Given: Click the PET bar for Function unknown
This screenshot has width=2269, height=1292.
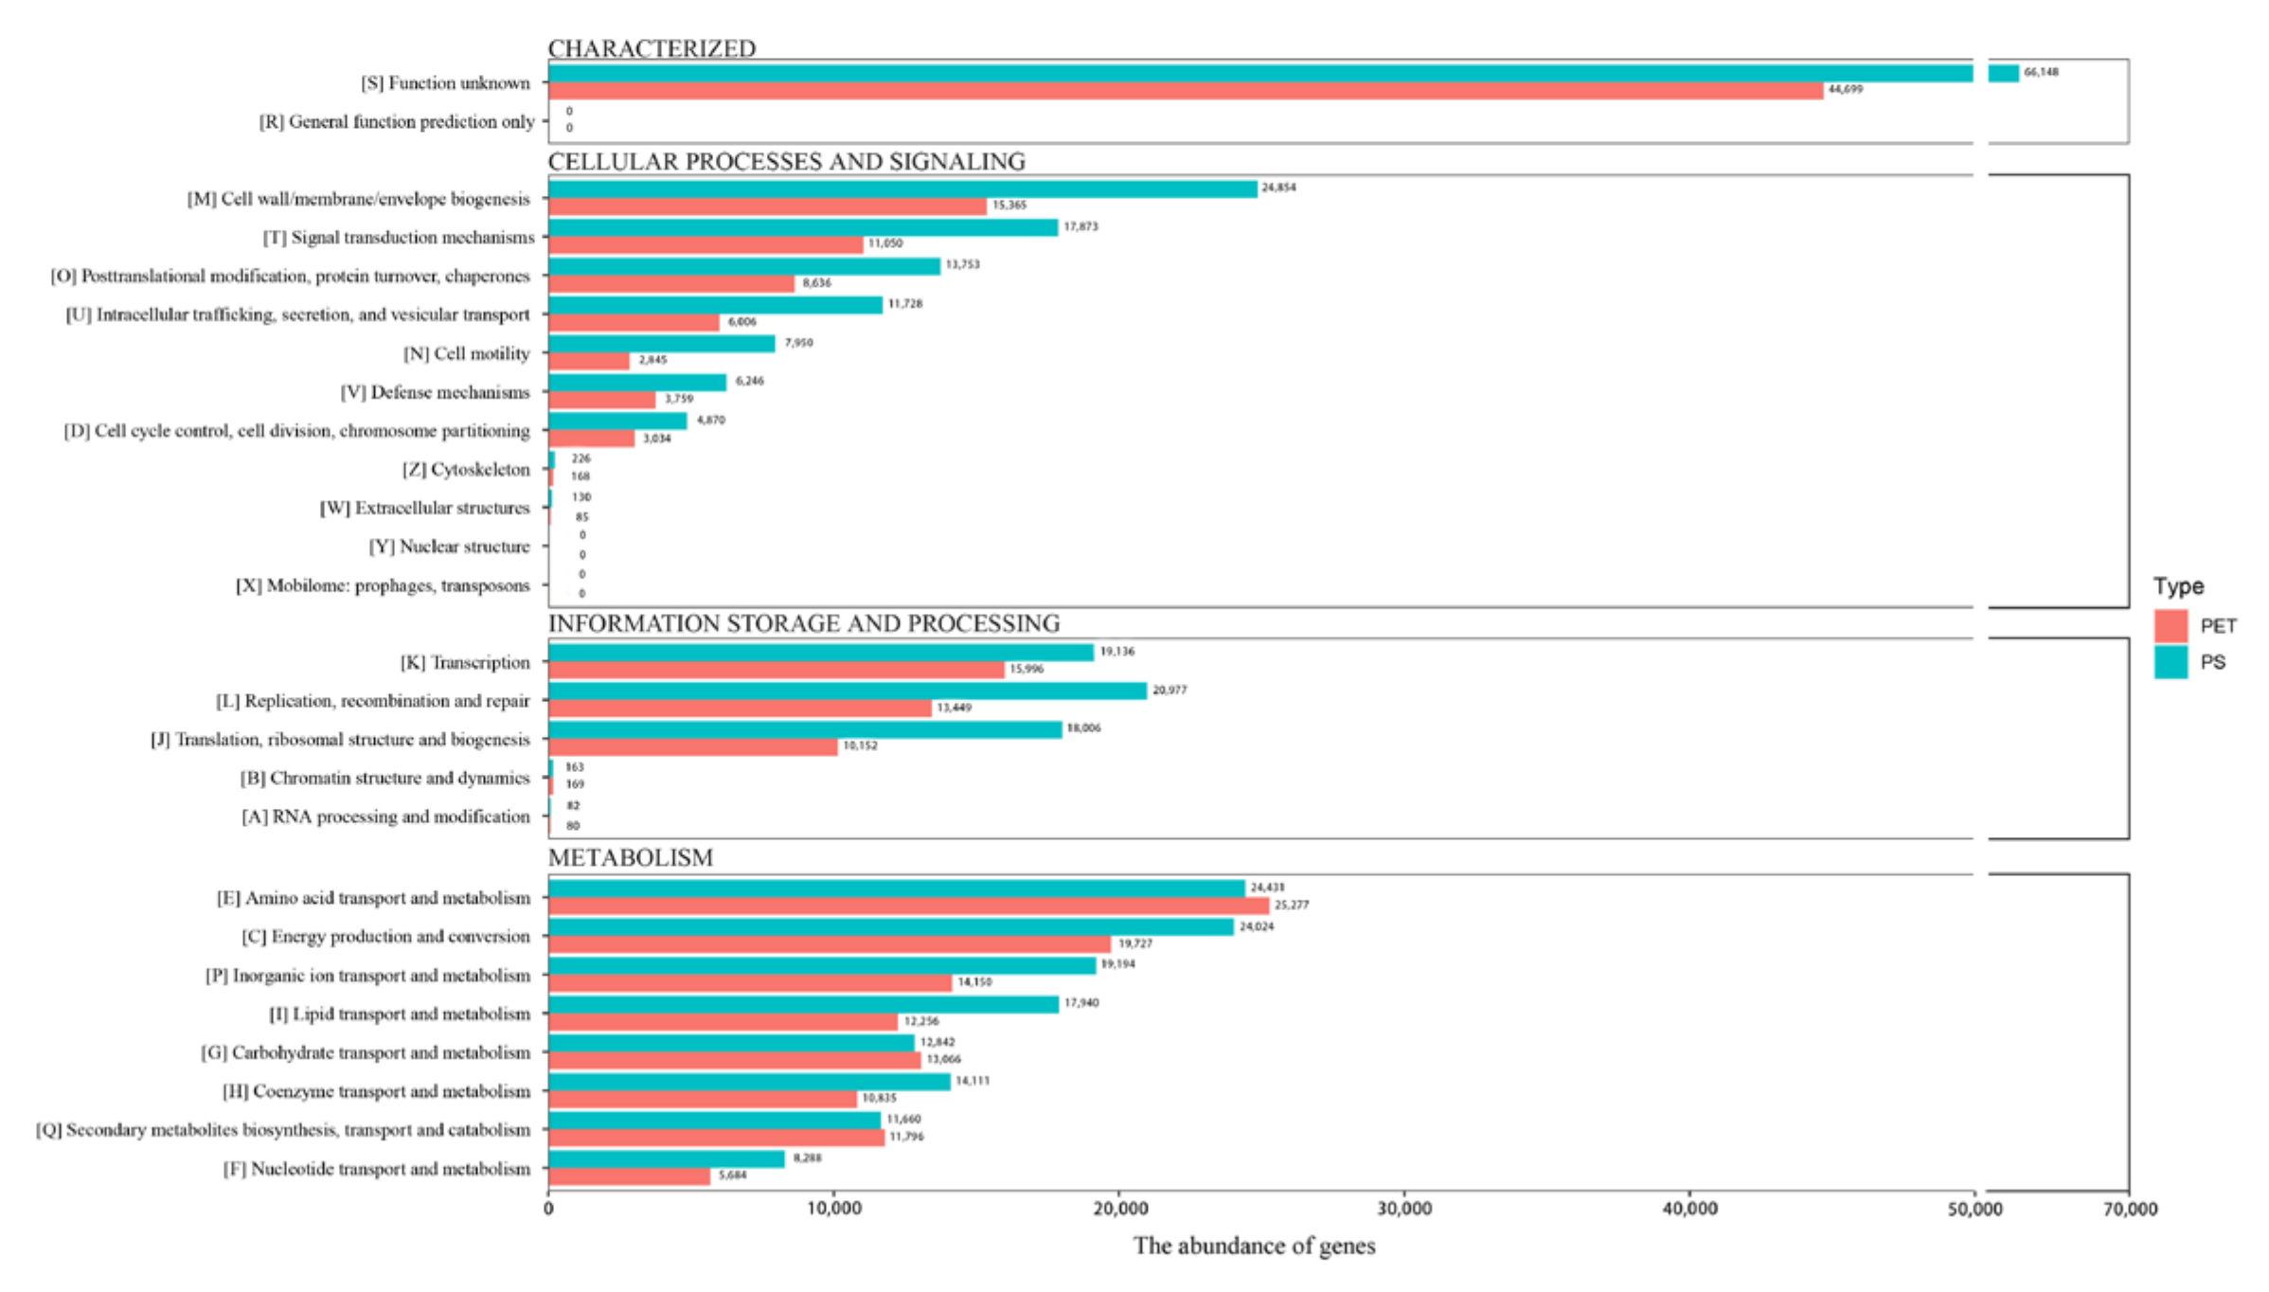Looking at the screenshot, I should [1184, 91].
